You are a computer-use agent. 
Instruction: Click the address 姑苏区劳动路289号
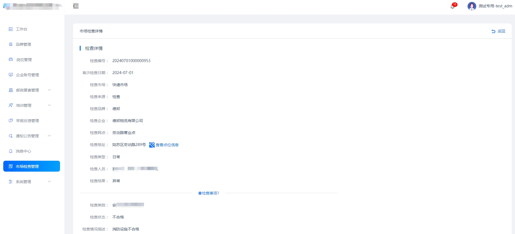(x=129, y=145)
